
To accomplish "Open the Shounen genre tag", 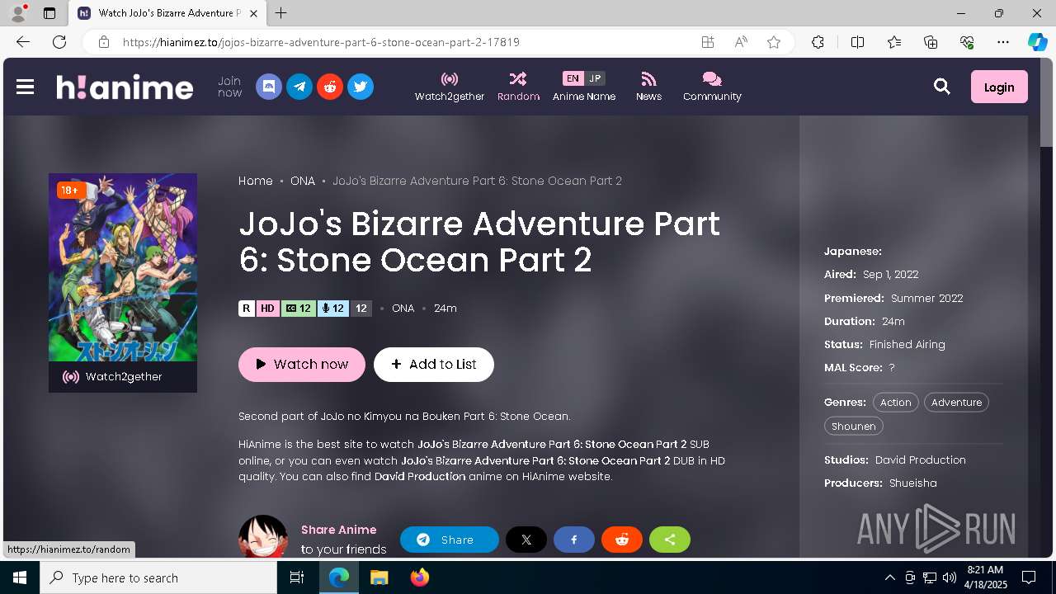I will click(x=853, y=427).
